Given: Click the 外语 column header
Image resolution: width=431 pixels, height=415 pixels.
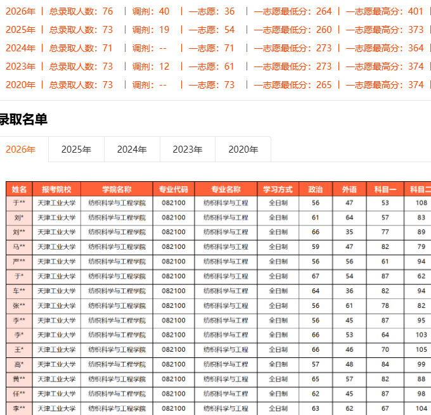Looking at the screenshot, I should point(349,189).
